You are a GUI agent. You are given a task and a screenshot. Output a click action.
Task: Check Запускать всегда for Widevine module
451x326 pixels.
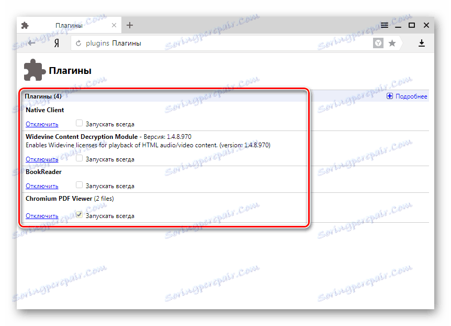point(79,158)
